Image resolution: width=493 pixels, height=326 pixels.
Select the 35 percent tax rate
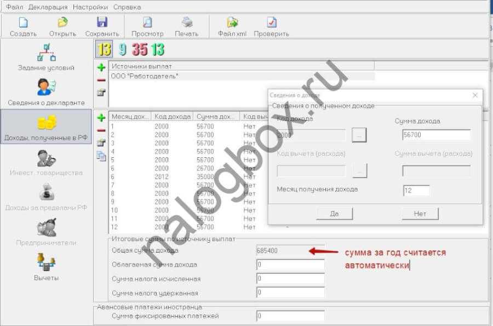coord(140,49)
